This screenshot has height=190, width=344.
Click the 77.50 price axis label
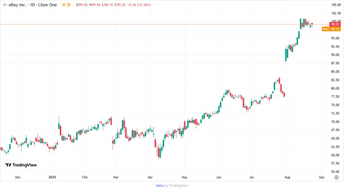335,97
